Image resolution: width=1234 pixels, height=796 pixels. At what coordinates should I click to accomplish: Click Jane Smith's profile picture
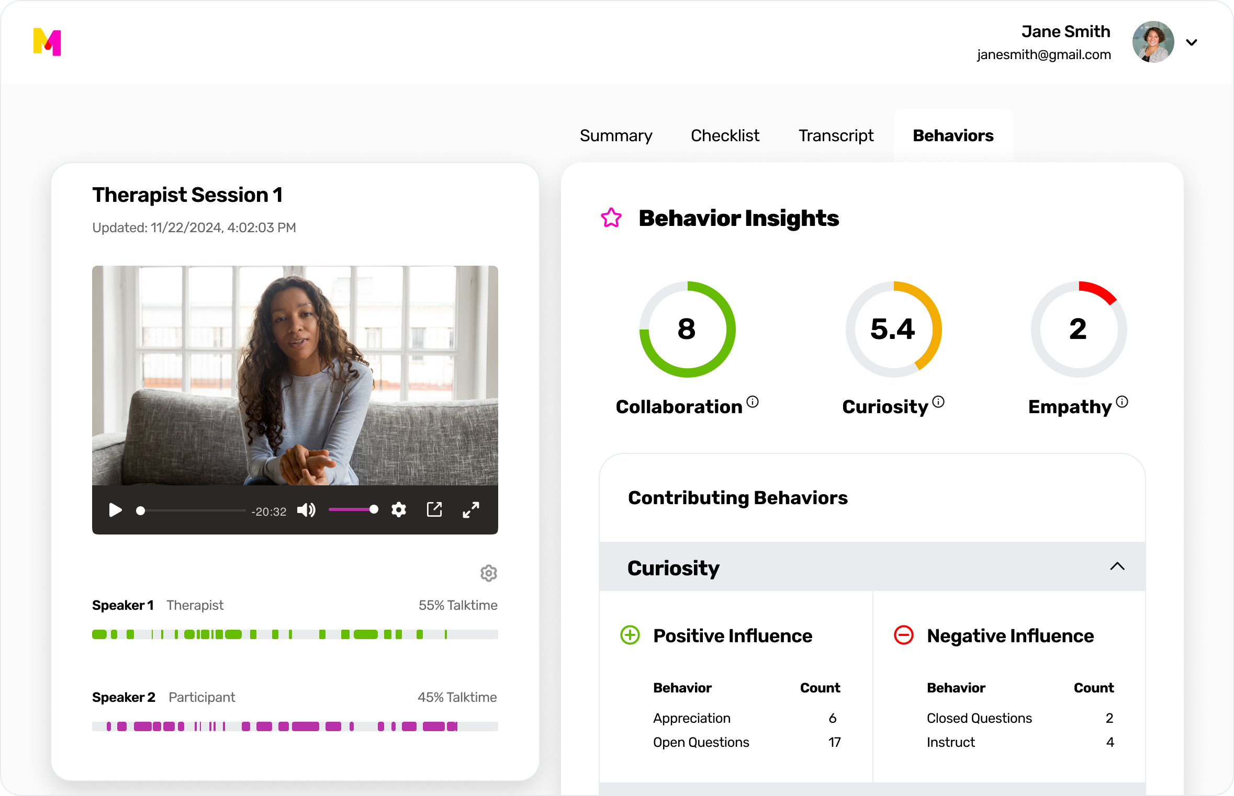coord(1153,42)
